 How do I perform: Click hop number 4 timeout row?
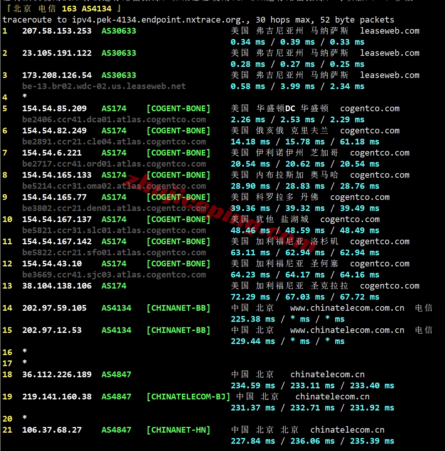point(15,97)
